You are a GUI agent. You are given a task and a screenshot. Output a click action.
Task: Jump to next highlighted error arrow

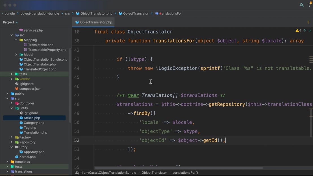tap(310, 30)
